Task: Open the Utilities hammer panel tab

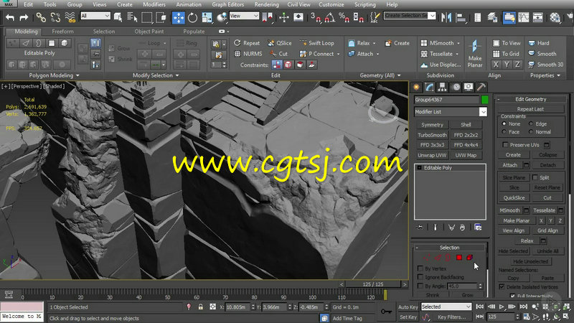Action: click(481, 87)
